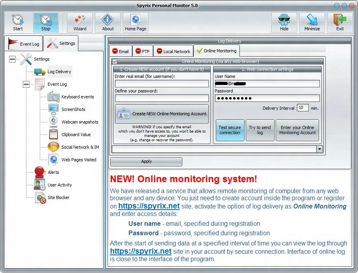The image size is (358, 273).
Task: Select Keyboard events tree label
Action: [x=78, y=97]
